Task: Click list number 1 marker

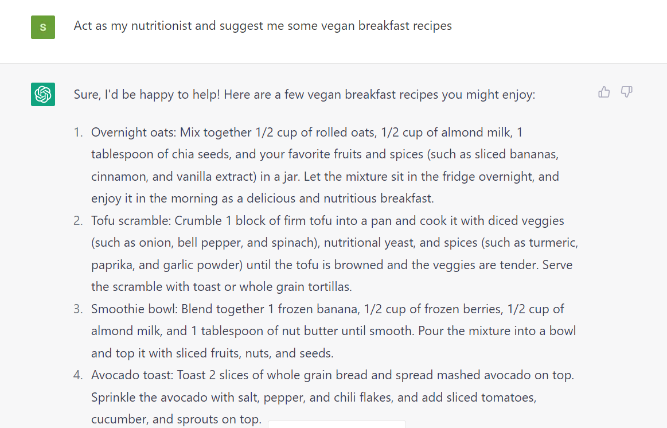Action: pos(78,133)
